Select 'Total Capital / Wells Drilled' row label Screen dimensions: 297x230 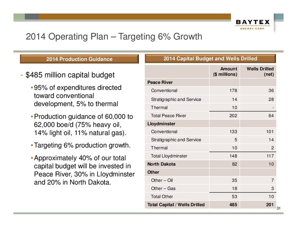(176, 205)
